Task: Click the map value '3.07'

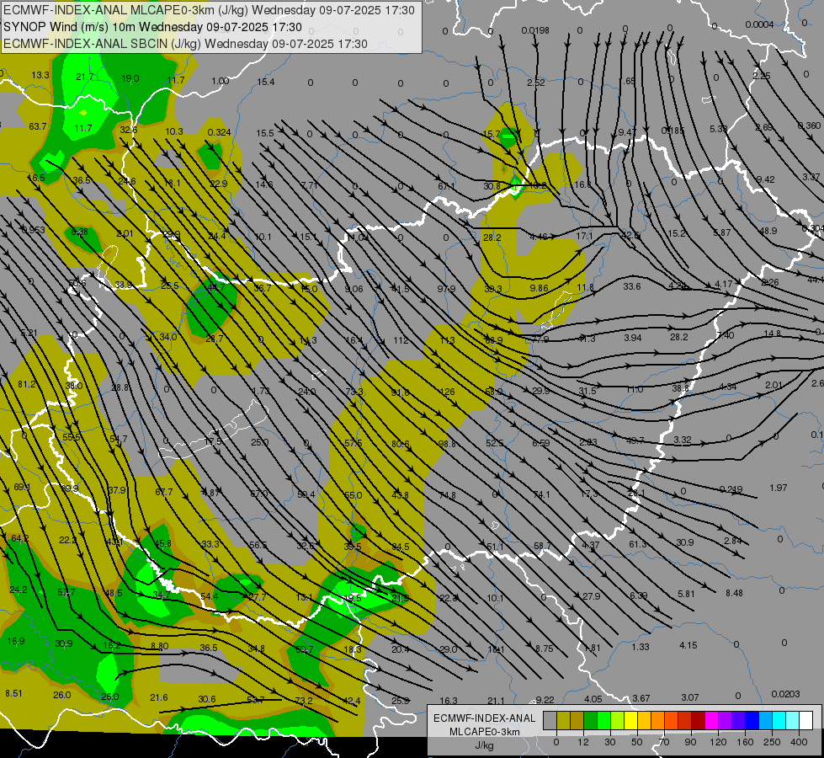Action: click(x=690, y=697)
